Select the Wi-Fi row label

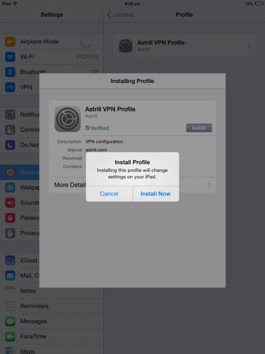[27, 57]
